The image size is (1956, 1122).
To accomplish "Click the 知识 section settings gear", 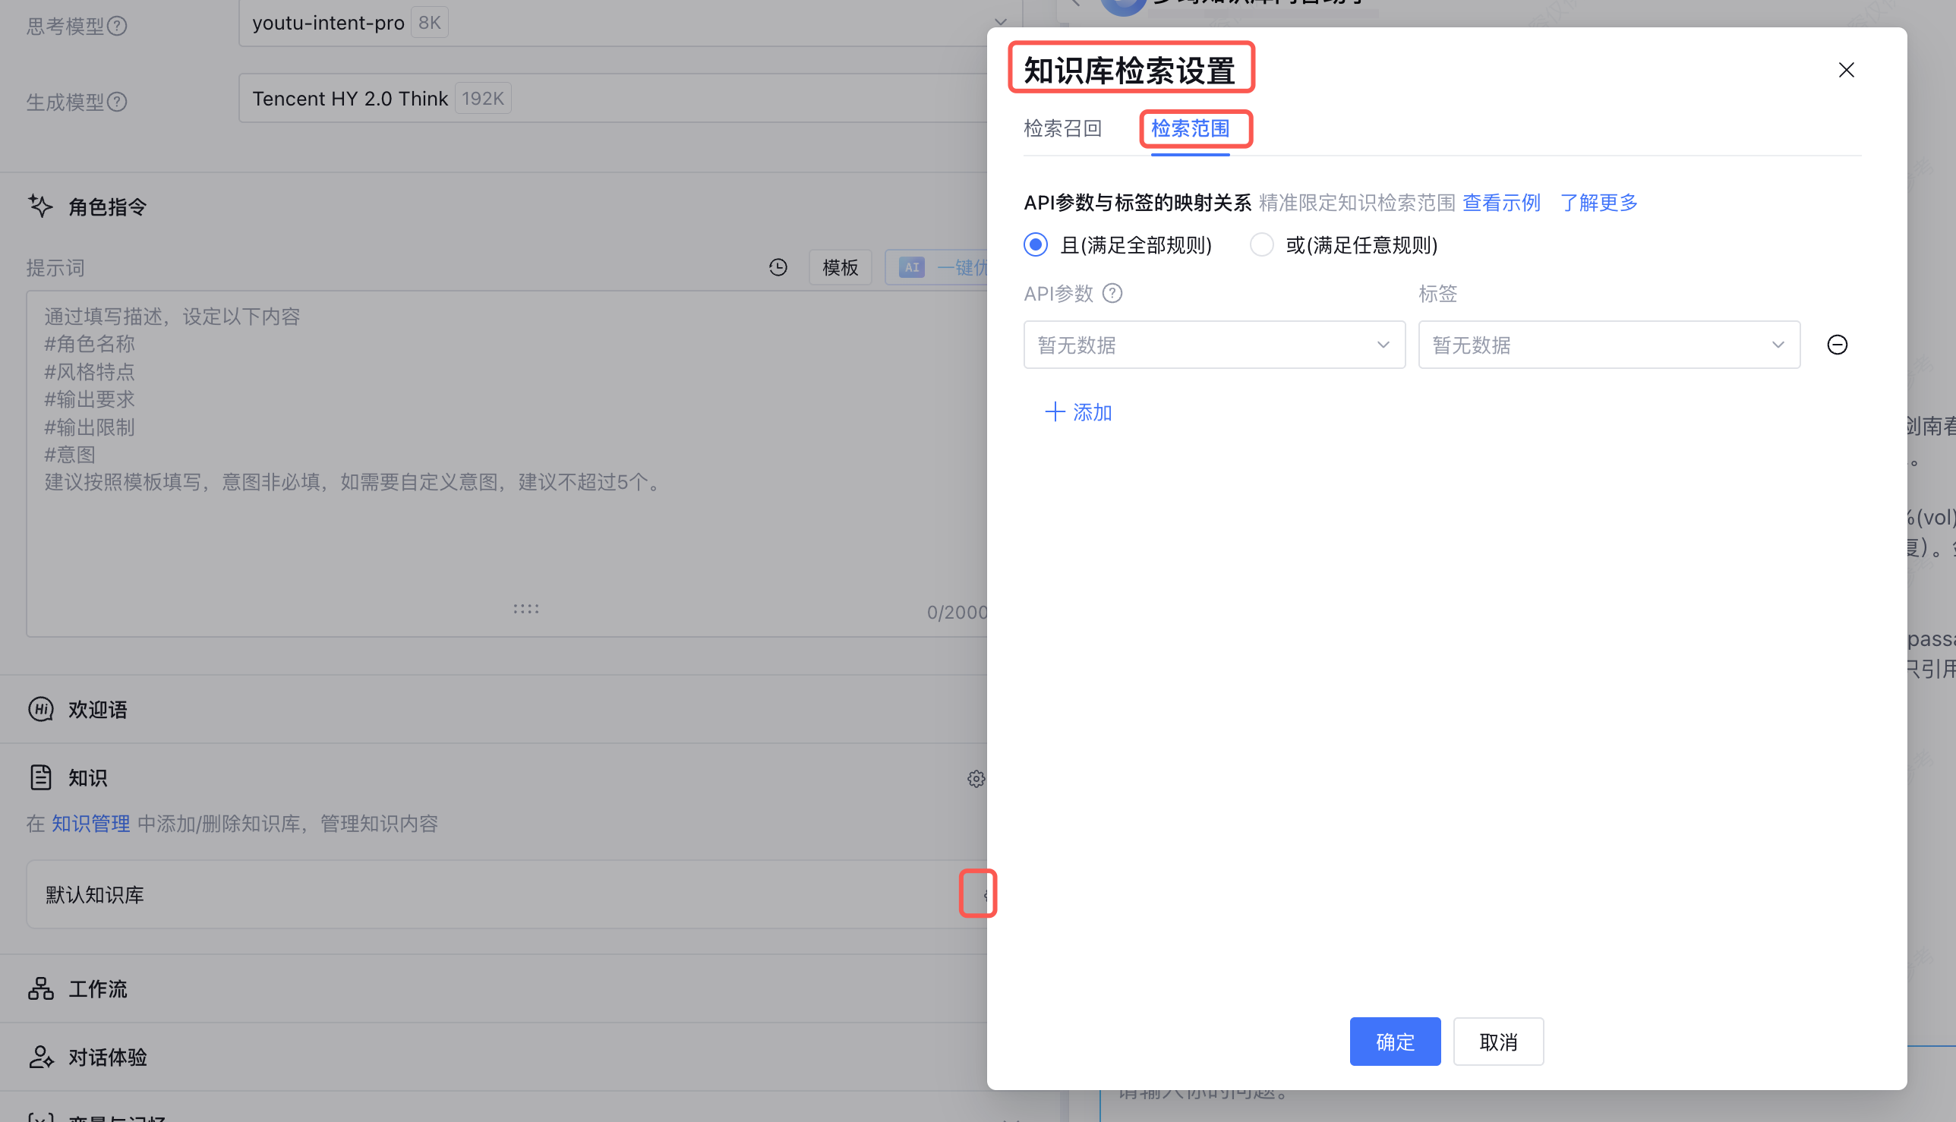I will pos(975,778).
